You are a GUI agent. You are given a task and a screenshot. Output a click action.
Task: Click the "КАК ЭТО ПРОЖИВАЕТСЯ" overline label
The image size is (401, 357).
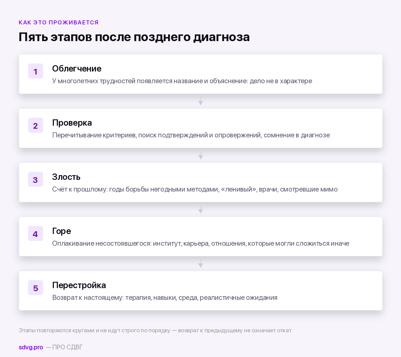pos(58,22)
